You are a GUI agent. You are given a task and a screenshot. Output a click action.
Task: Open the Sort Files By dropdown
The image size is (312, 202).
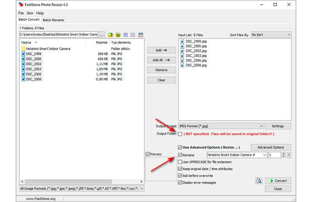[271, 35]
